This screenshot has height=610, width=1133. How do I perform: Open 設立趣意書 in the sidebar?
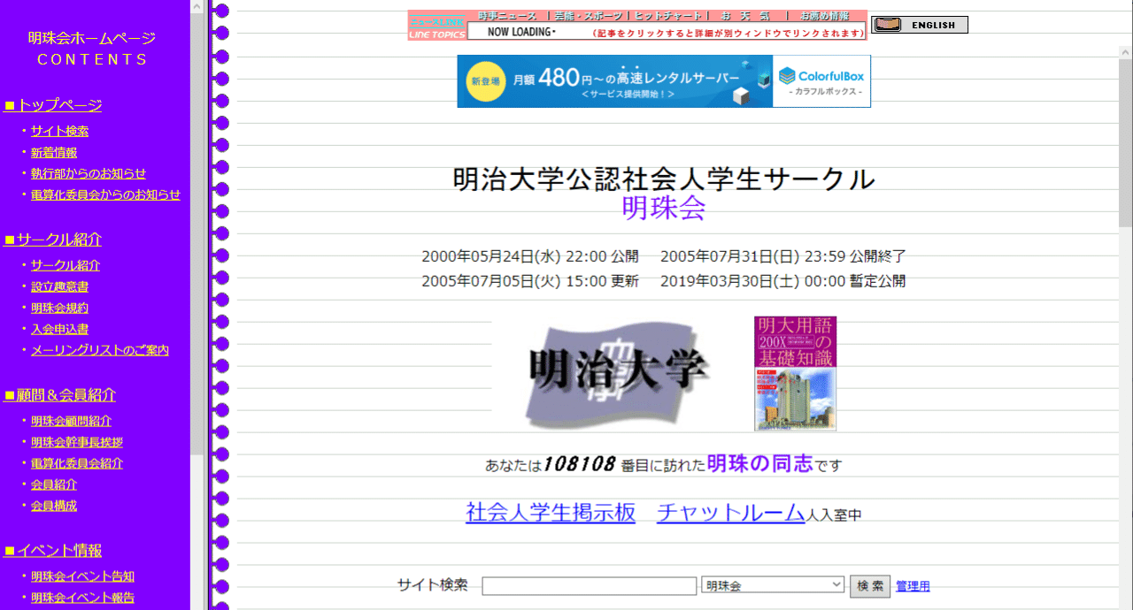(x=59, y=286)
